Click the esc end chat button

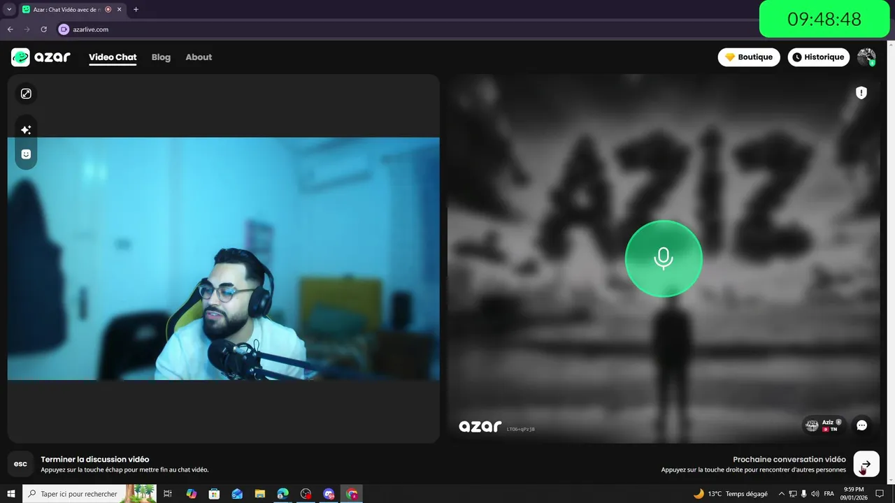pos(21,464)
